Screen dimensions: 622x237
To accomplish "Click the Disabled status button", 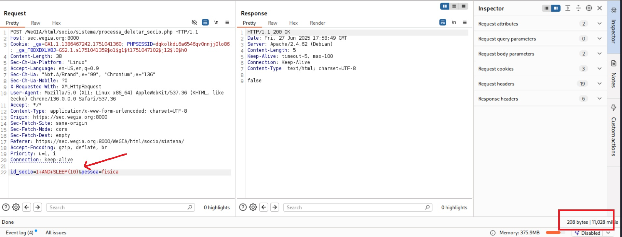I will (x=588, y=233).
